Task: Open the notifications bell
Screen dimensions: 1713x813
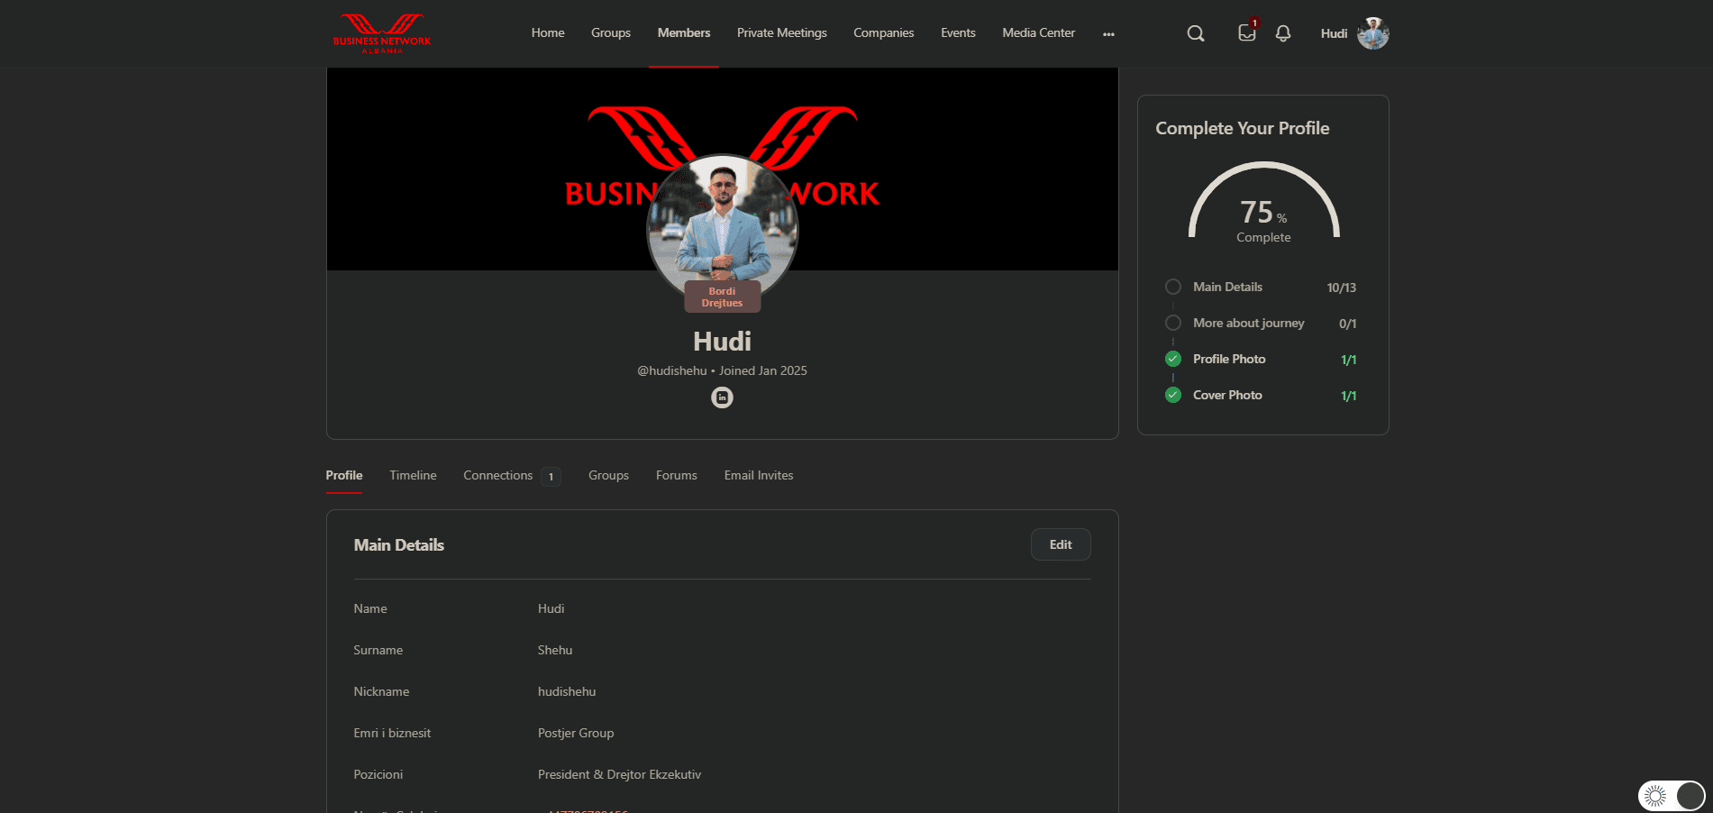Action: (x=1283, y=33)
